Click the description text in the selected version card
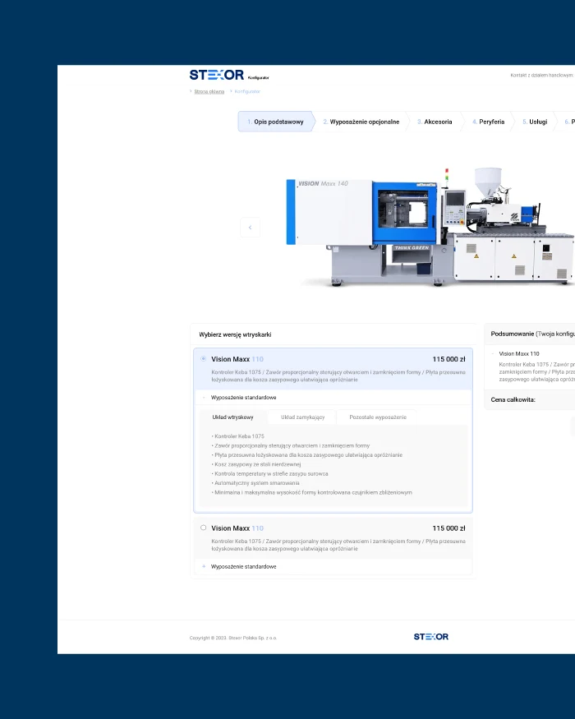 click(338, 376)
